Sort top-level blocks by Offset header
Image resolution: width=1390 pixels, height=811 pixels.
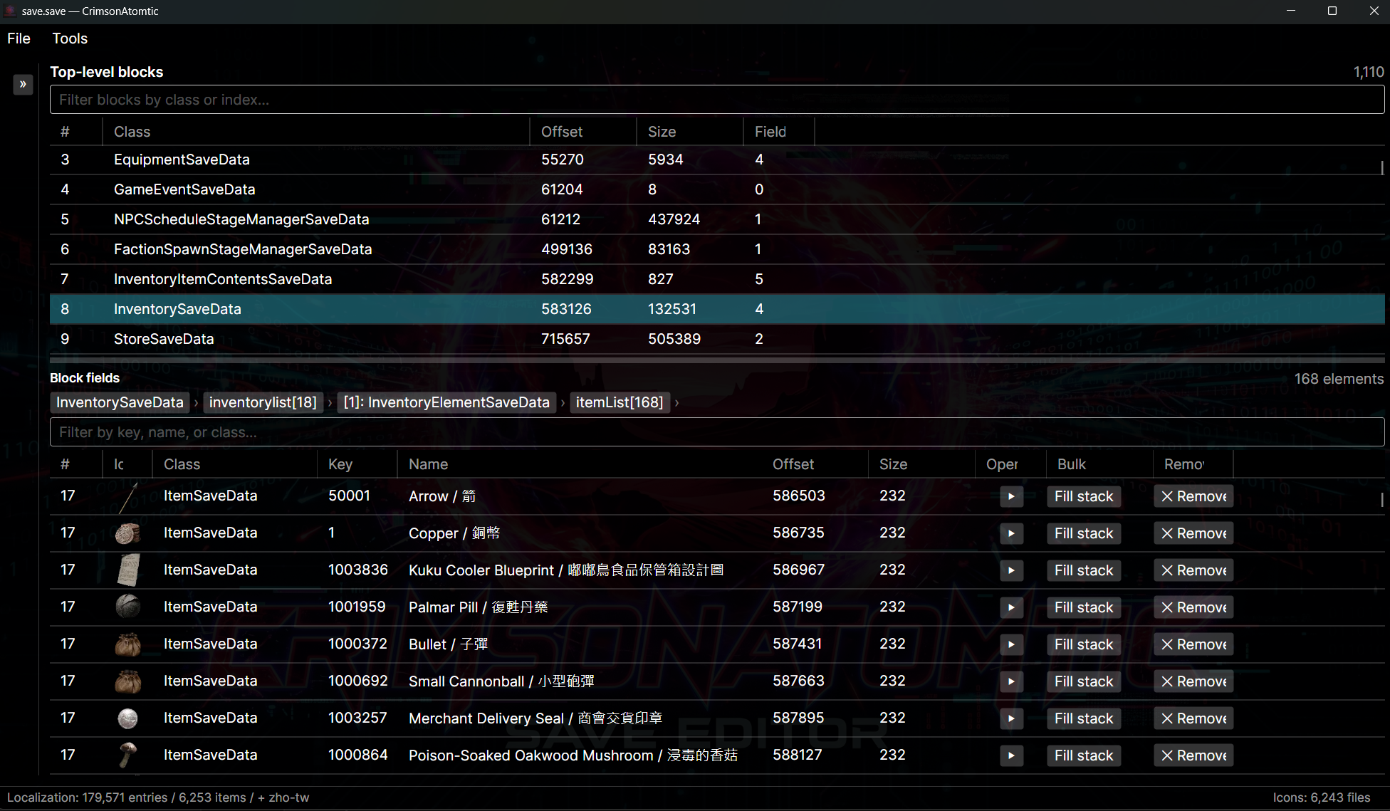tap(583, 132)
